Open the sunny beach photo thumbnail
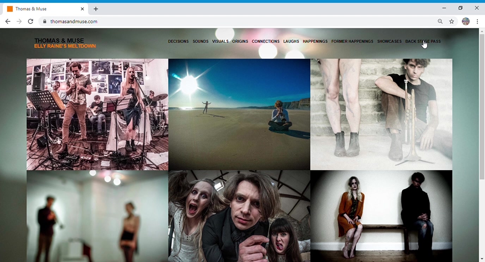Image resolution: width=485 pixels, height=262 pixels. tap(239, 114)
